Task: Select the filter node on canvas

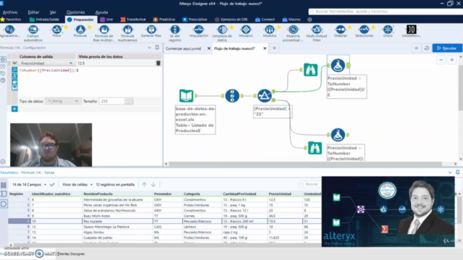Action: click(265, 96)
